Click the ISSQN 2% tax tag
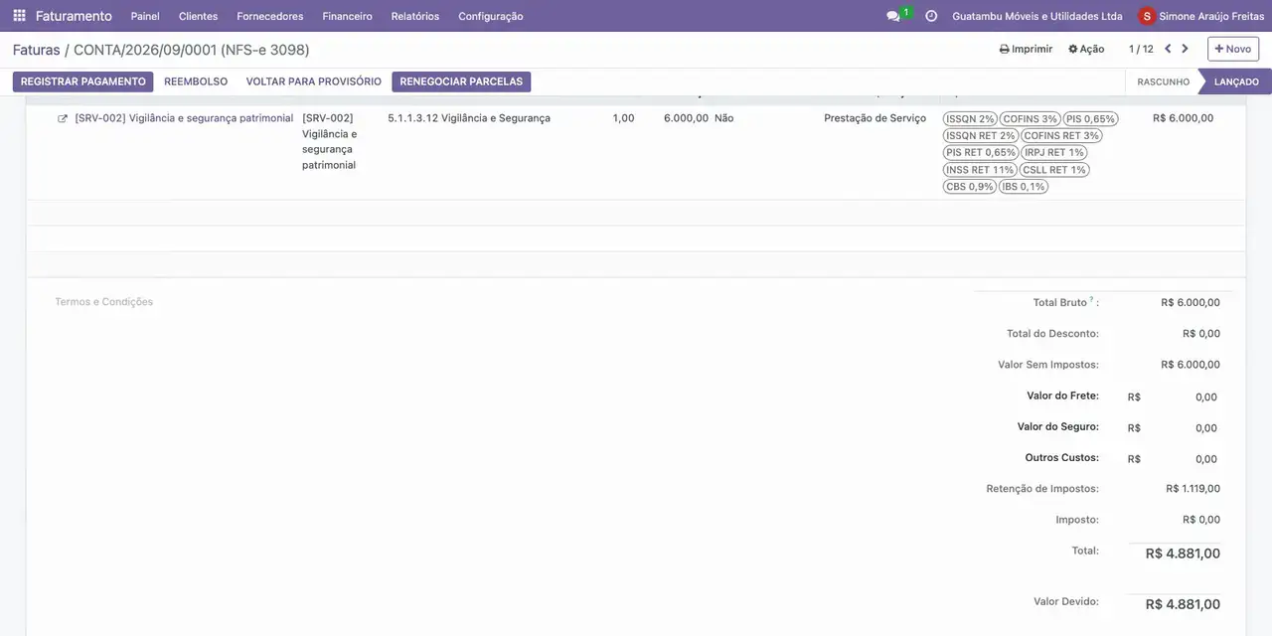This screenshot has width=1272, height=636. pyautogui.click(x=970, y=119)
